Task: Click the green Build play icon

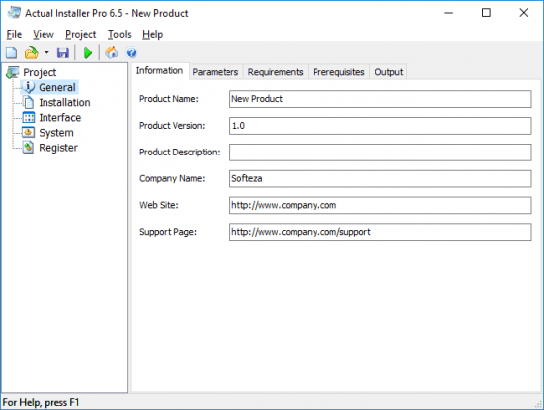Action: [x=88, y=52]
